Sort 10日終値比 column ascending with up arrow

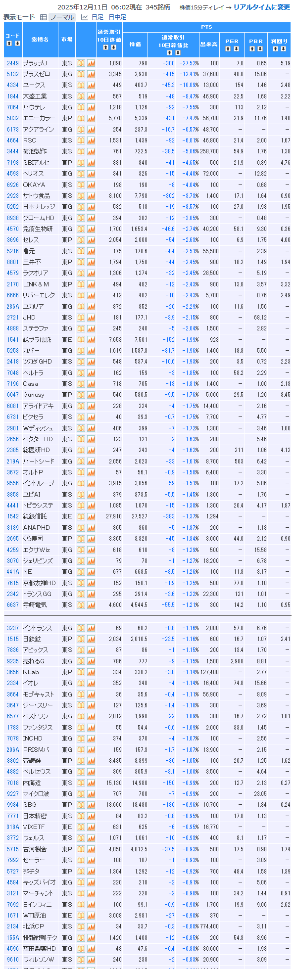coord(169,52)
